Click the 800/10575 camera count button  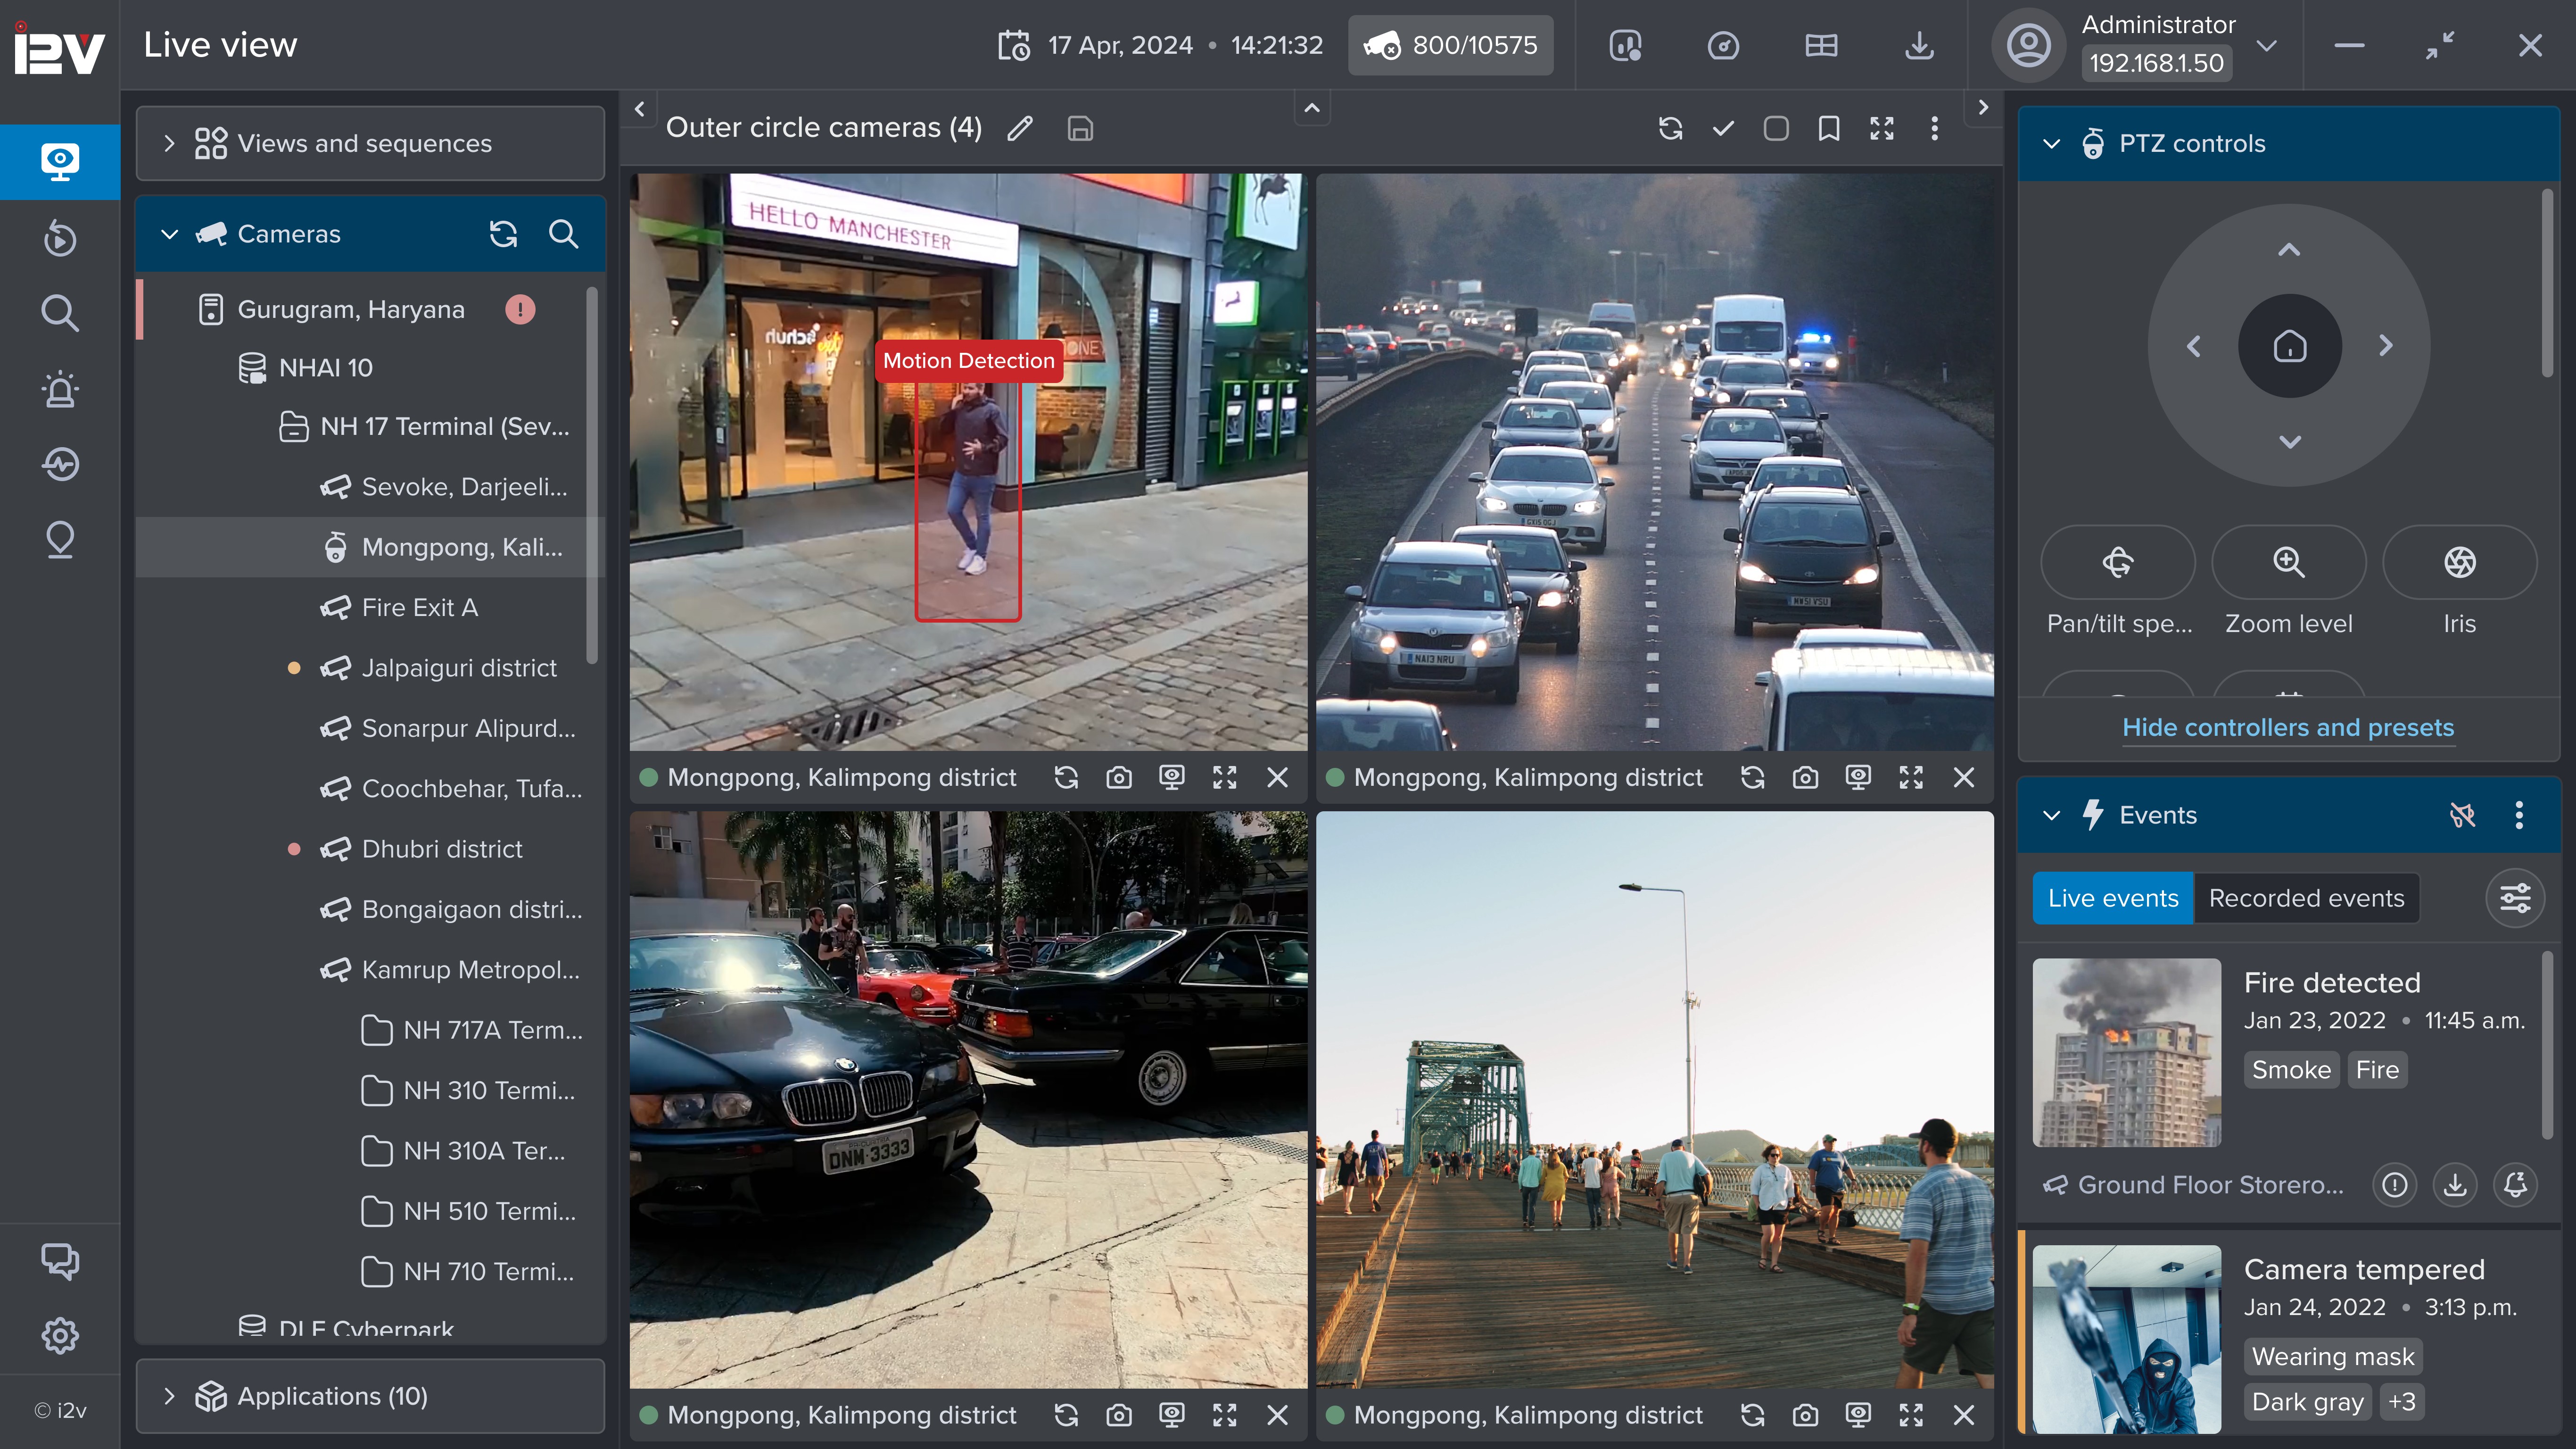(1450, 45)
